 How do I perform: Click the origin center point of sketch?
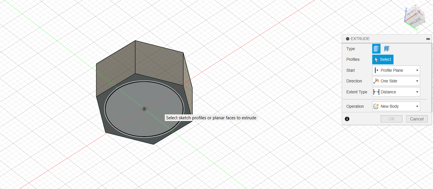(144, 109)
